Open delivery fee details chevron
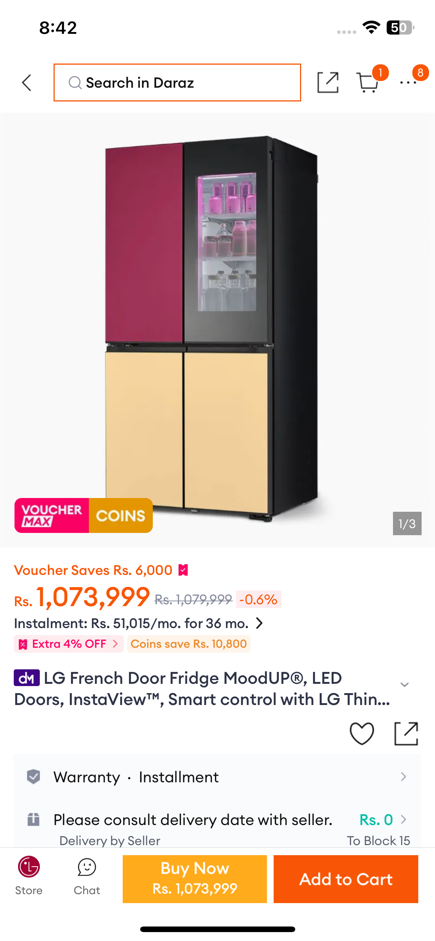 click(x=403, y=819)
